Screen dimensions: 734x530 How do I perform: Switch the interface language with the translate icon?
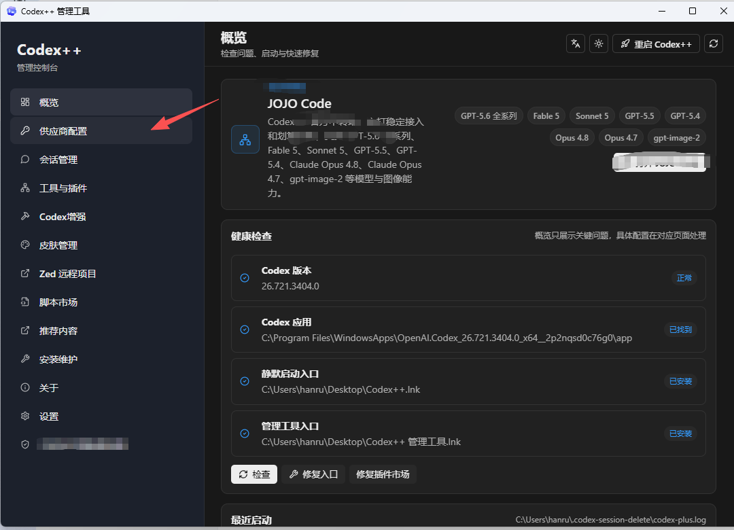(576, 44)
